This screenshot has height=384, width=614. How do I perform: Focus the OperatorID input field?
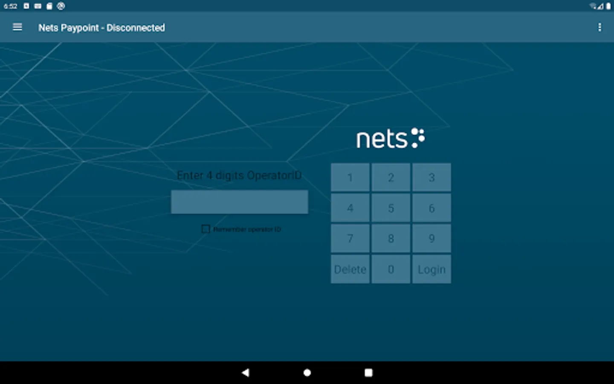[239, 202]
